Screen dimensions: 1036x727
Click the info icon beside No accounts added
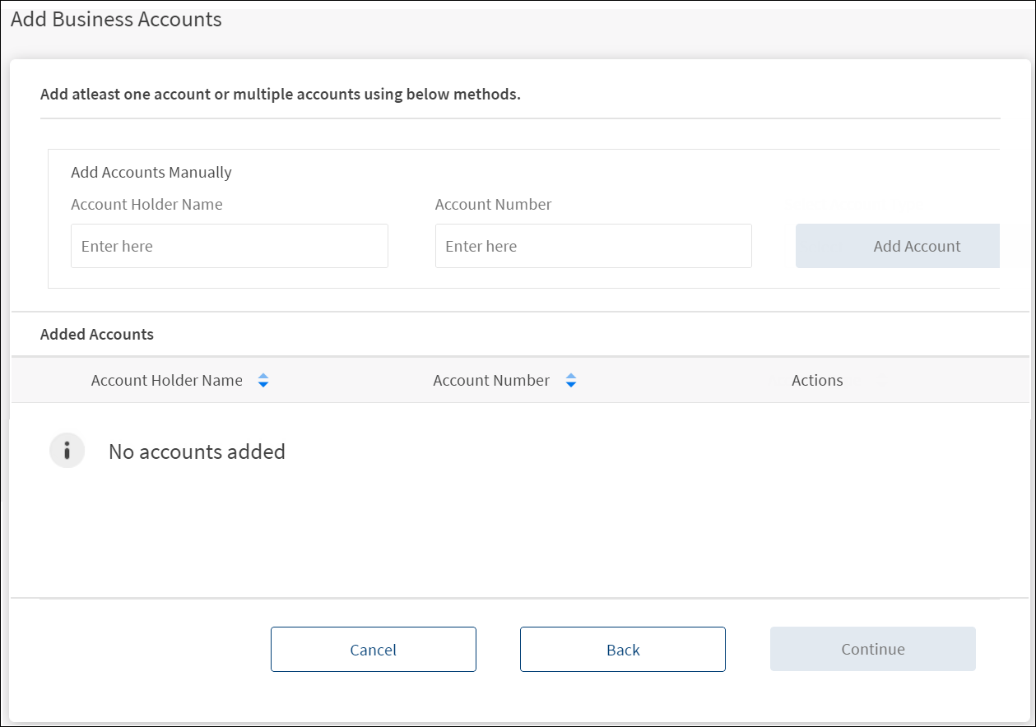67,451
